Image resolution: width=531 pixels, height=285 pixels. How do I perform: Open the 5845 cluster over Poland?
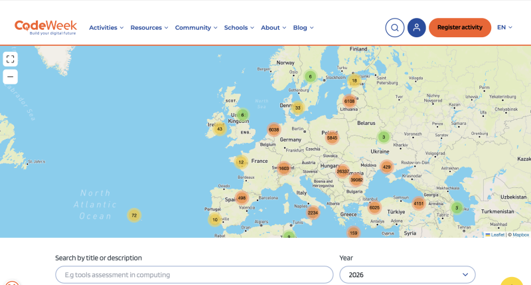pyautogui.click(x=332, y=138)
